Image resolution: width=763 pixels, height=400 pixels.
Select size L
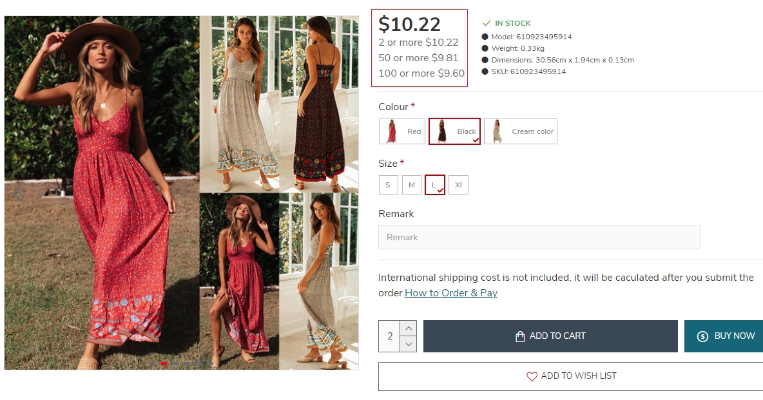(435, 185)
